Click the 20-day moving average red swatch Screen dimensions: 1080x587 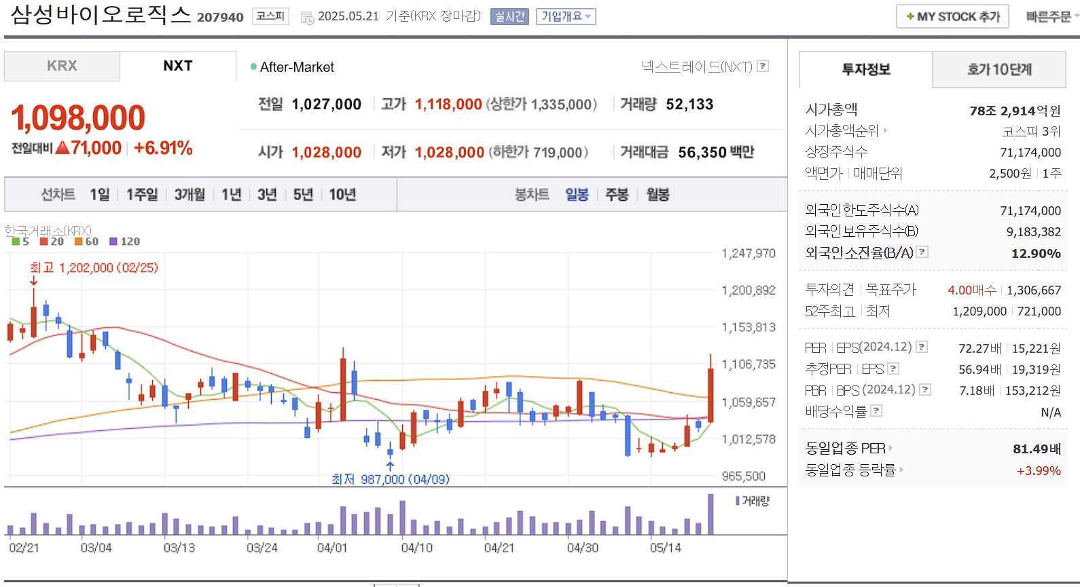43,241
